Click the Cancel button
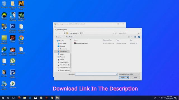 (135, 77)
